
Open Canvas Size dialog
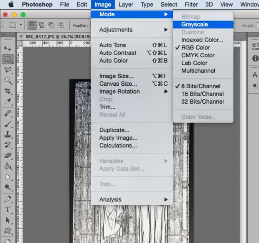(132, 84)
